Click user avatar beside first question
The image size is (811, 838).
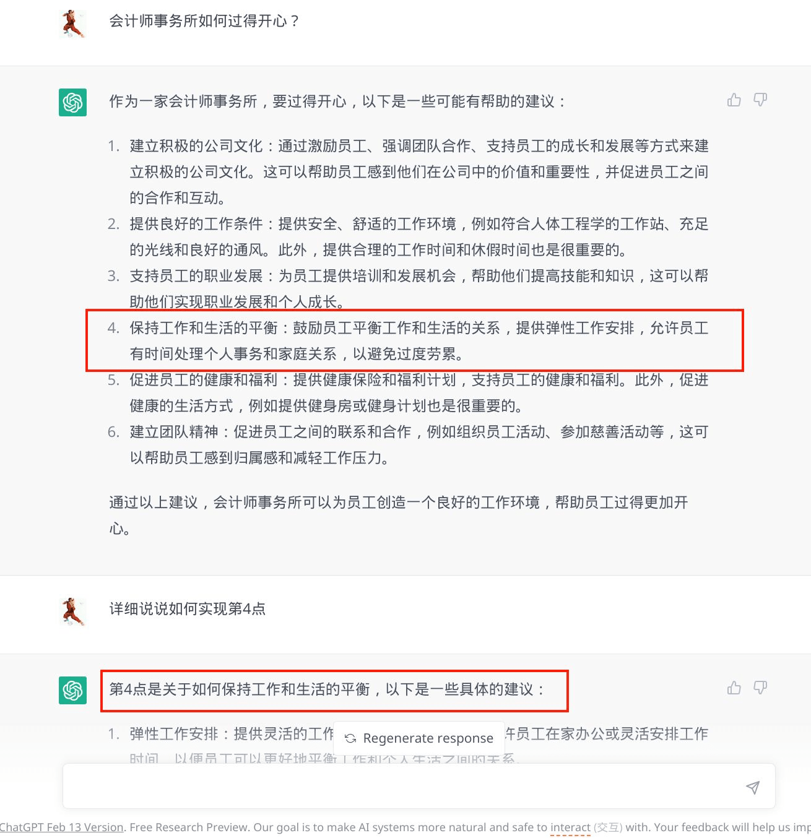click(x=73, y=24)
